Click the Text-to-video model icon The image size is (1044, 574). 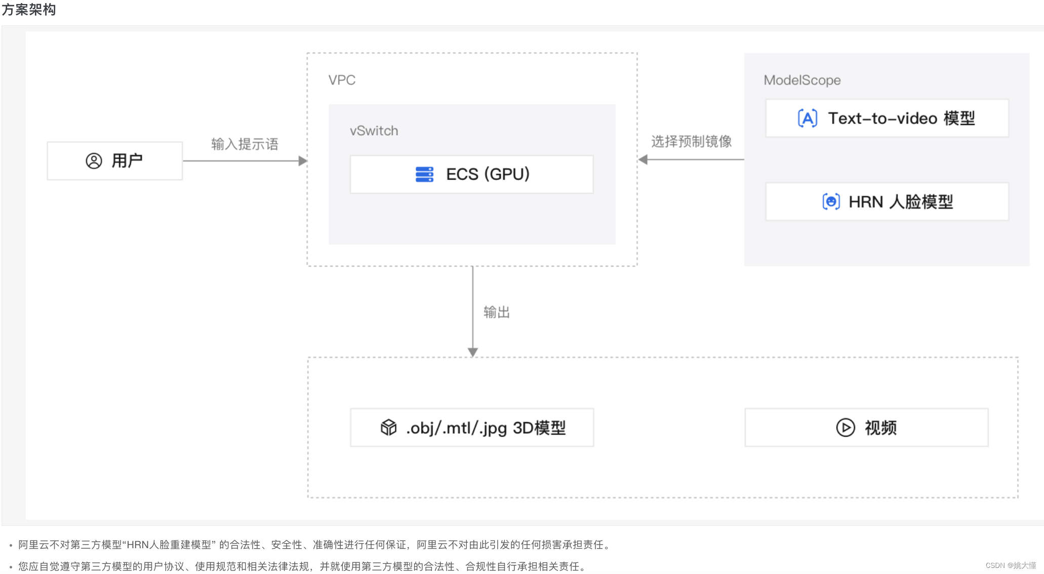pos(808,118)
